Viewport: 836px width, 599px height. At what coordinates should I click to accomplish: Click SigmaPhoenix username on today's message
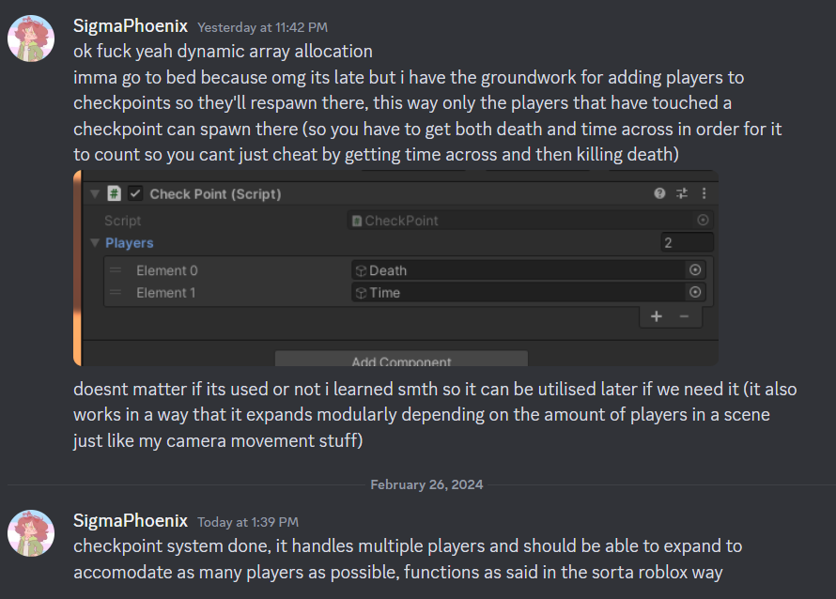[130, 521]
